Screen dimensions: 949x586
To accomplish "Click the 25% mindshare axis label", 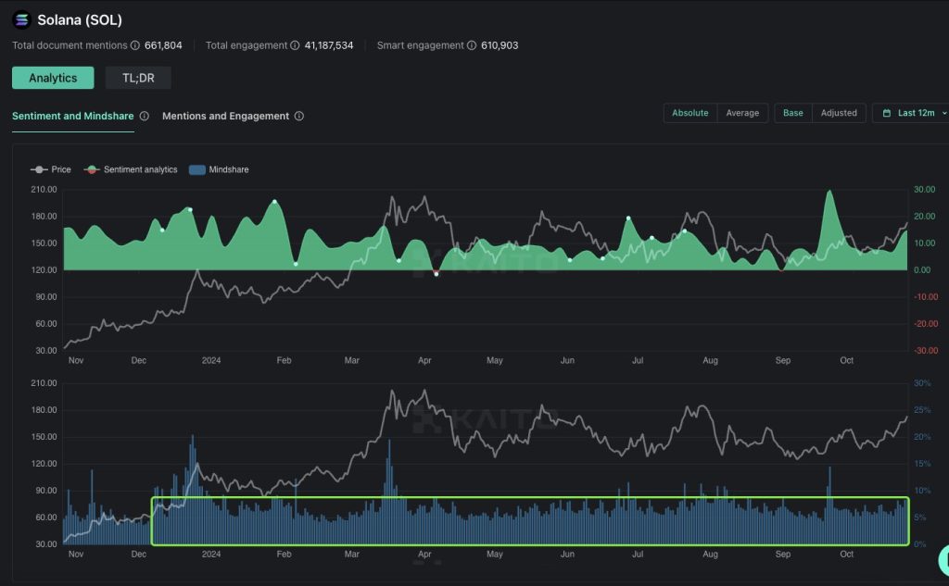I will (922, 410).
